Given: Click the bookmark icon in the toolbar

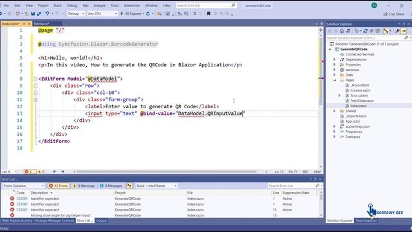Looking at the screenshot, I should (x=209, y=14).
